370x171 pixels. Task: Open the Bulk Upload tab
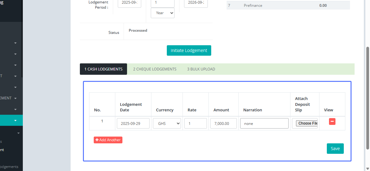coord(201,69)
